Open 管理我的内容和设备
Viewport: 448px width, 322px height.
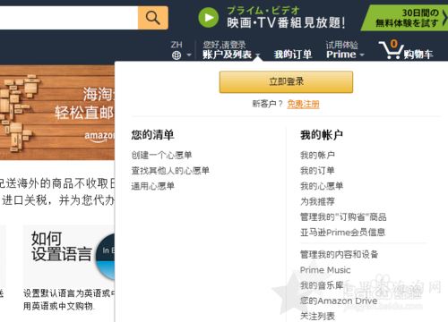pyautogui.click(x=340, y=254)
